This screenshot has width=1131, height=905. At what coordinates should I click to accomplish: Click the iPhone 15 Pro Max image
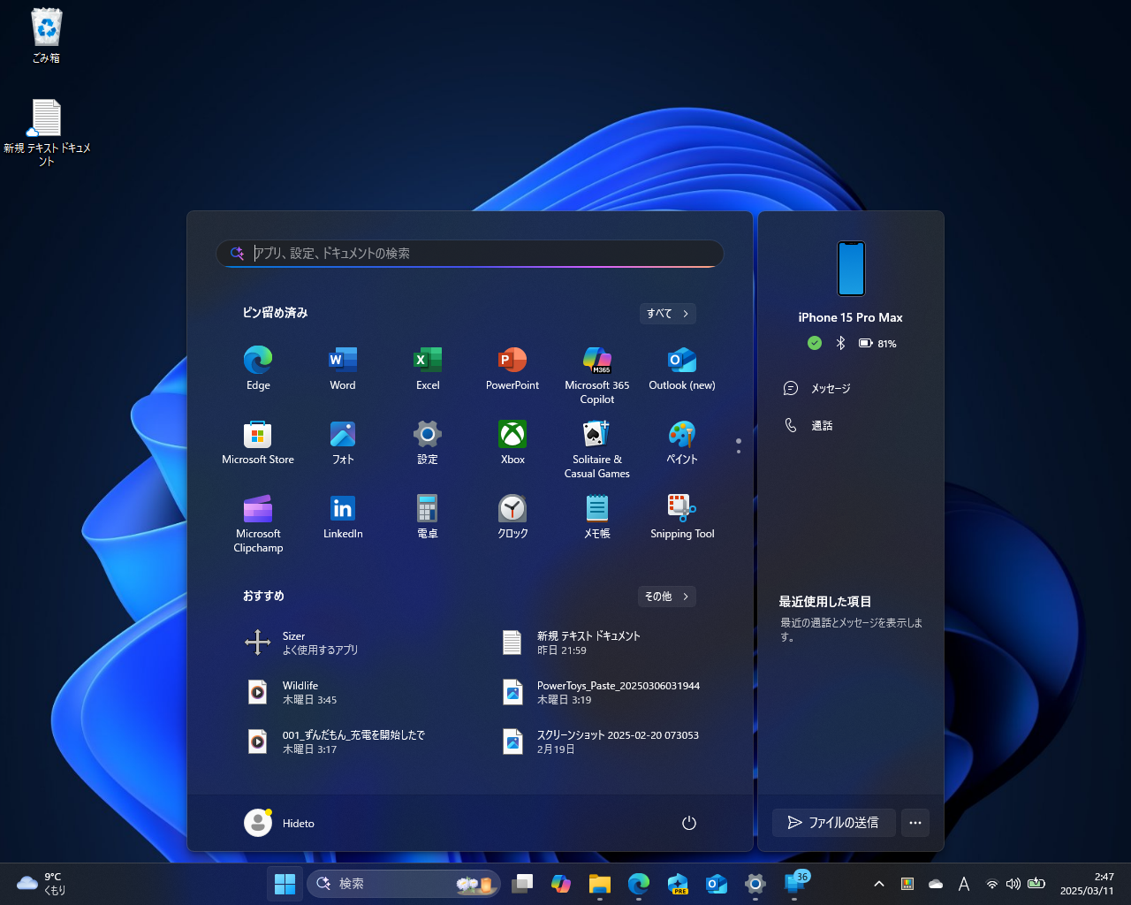click(x=851, y=269)
